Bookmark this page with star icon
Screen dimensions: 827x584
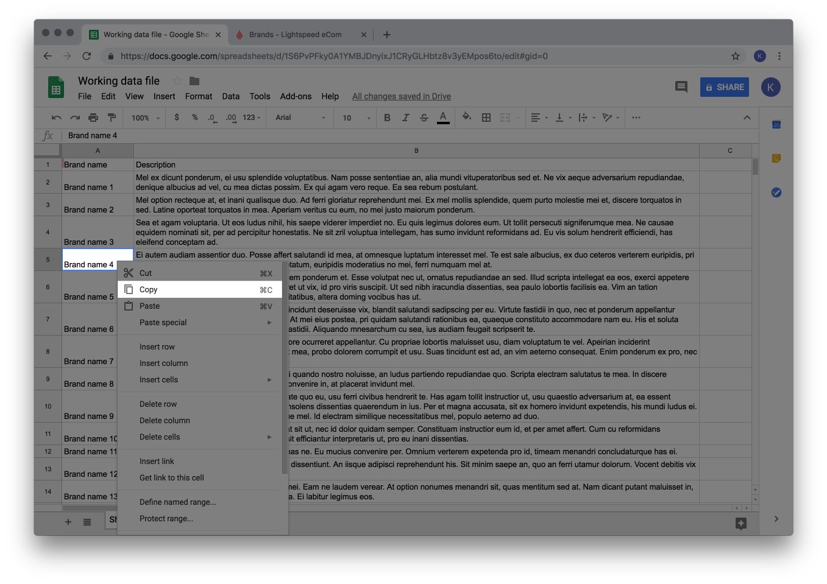click(736, 56)
